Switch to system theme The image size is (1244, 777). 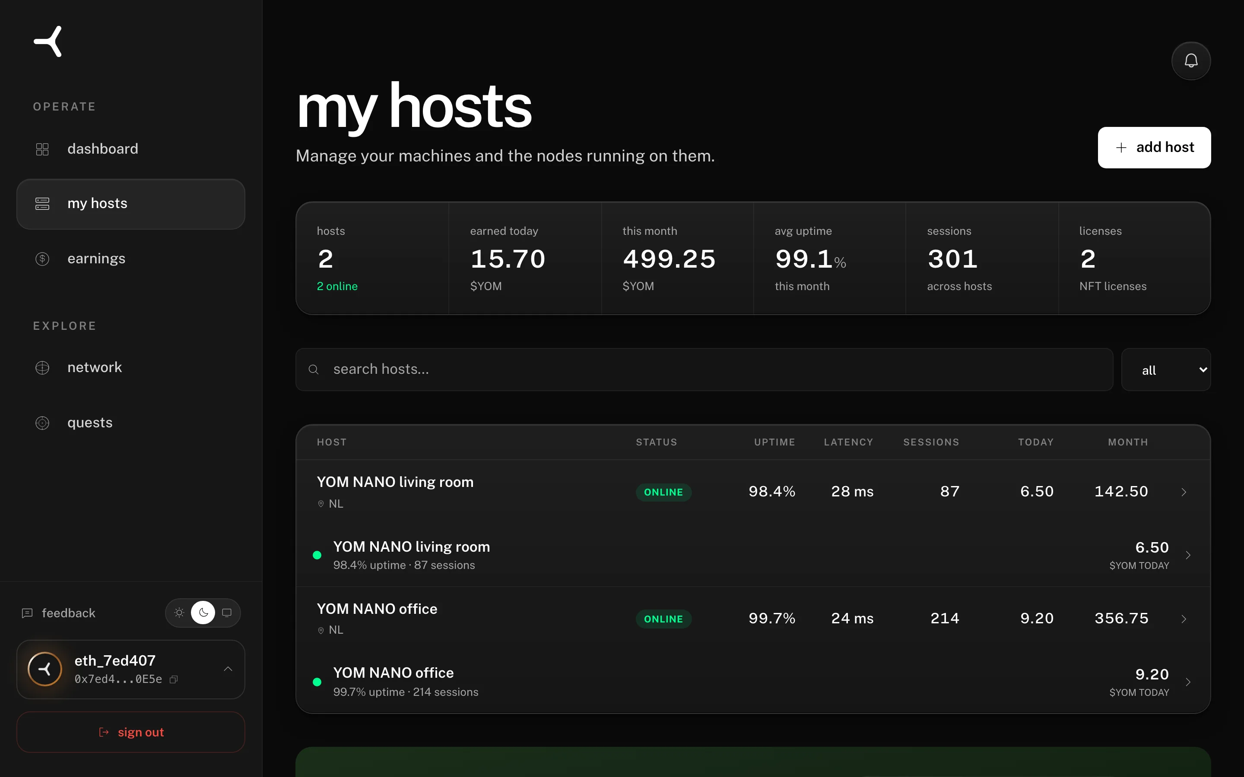pyautogui.click(x=227, y=613)
